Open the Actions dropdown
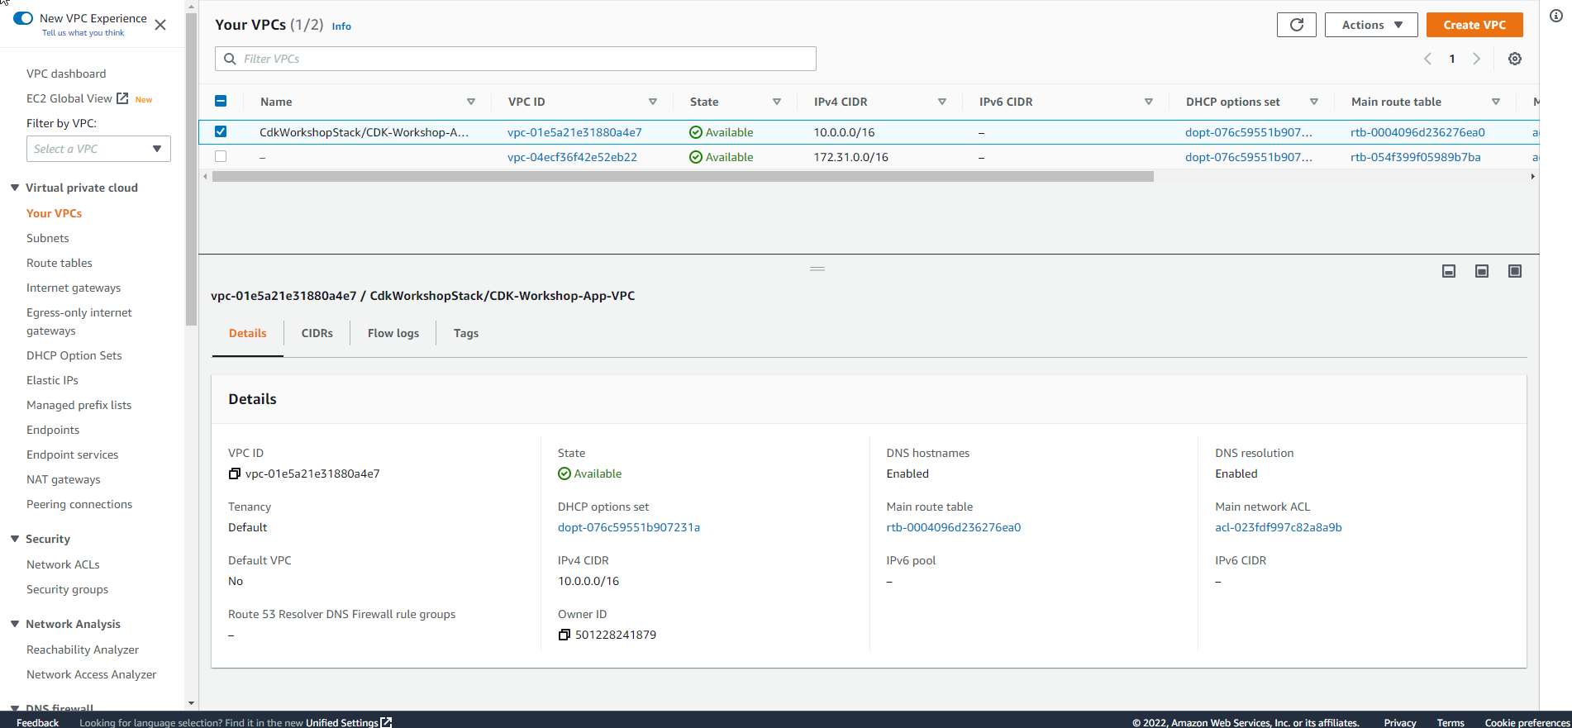The image size is (1572, 728). click(x=1371, y=25)
